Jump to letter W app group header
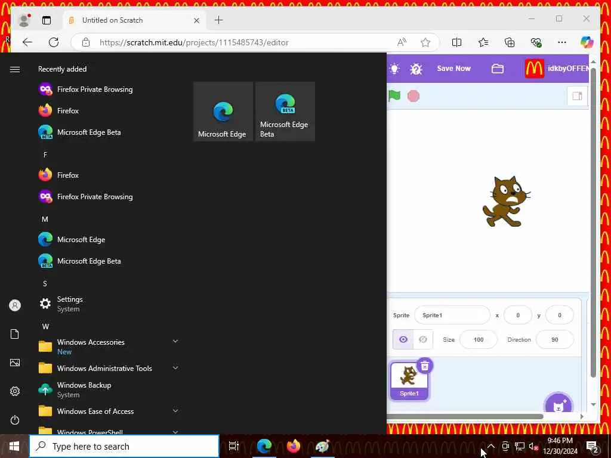611x458 pixels. click(x=45, y=326)
